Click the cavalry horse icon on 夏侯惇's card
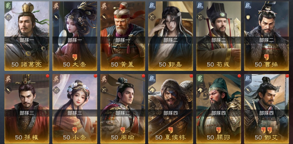Viewport: 293px width, 144px height. point(152,90)
